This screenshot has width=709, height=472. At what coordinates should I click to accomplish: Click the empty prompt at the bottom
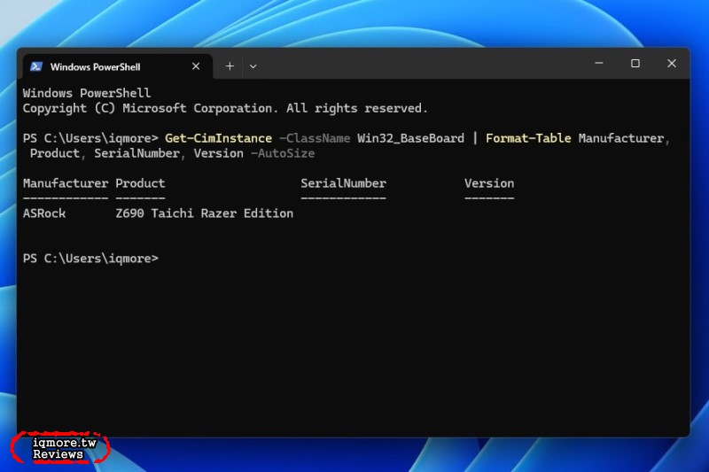tap(91, 259)
